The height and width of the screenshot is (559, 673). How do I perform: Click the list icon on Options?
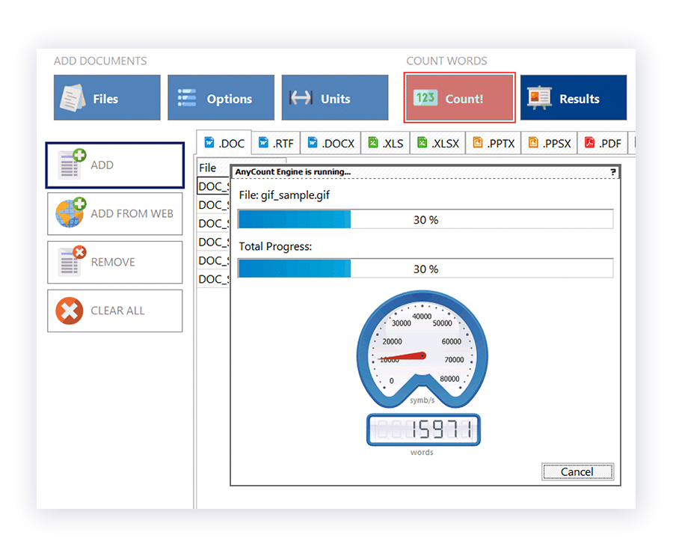(187, 98)
